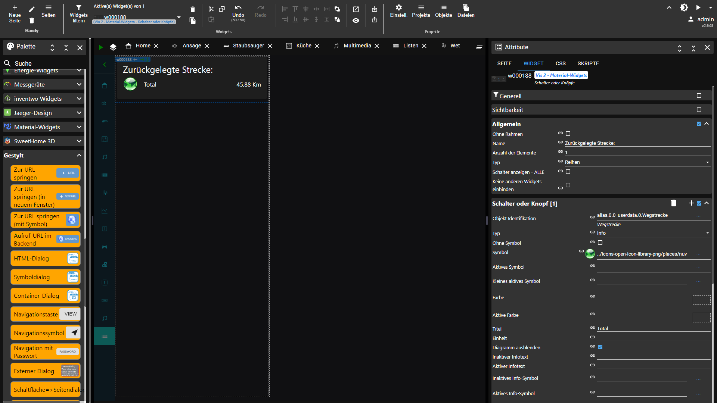The height and width of the screenshot is (403, 717).
Task: Delete selected widget with top trash icon
Action: (x=193, y=9)
